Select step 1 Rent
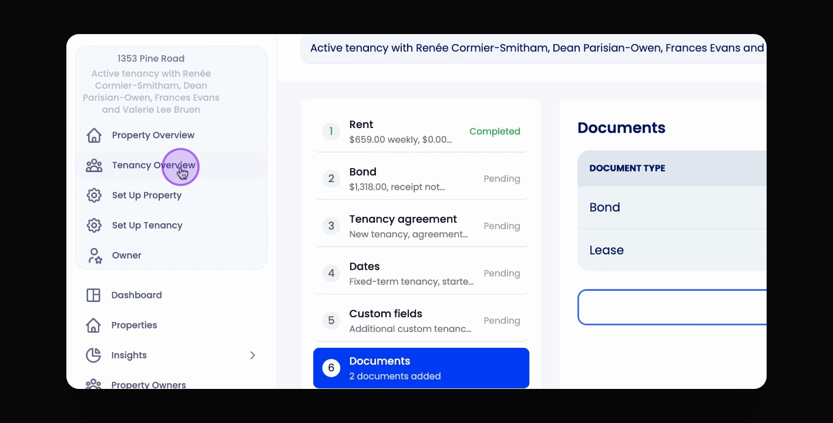Image resolution: width=833 pixels, height=423 pixels. coord(421,132)
